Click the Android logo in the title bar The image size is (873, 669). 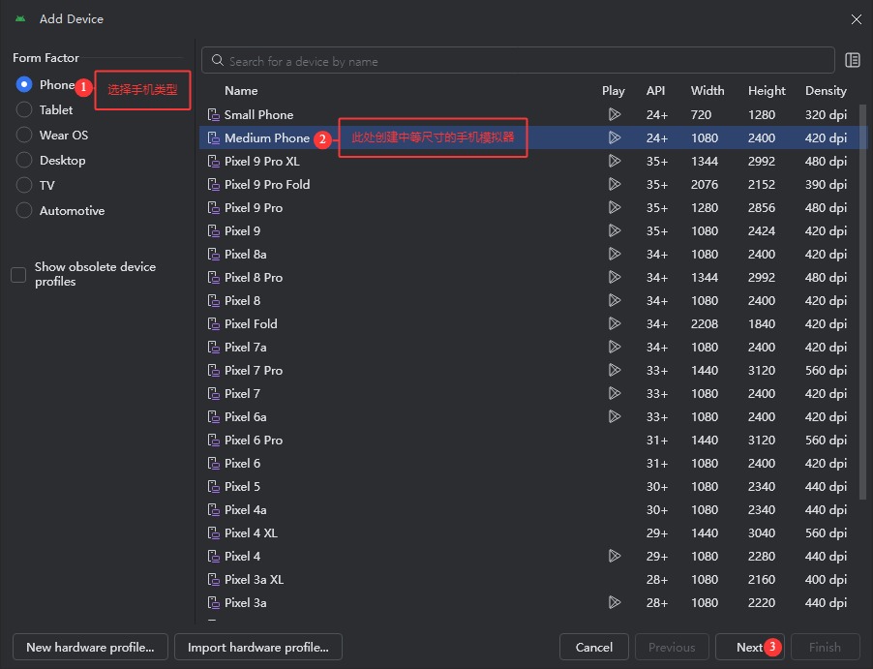pos(20,19)
